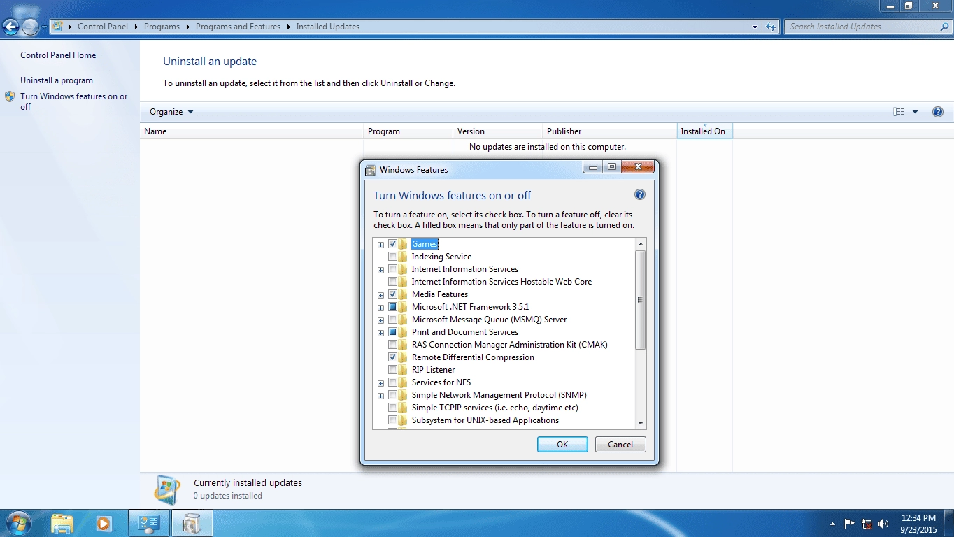This screenshot has width=954, height=537.
Task: Click the Back navigation arrow
Action: pyautogui.click(x=10, y=27)
